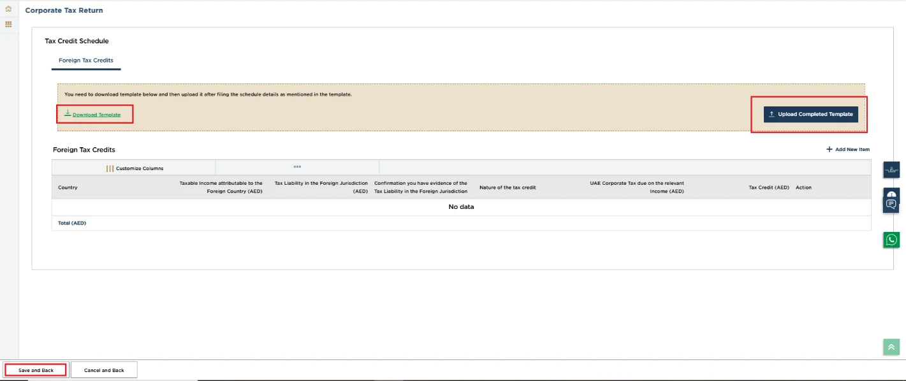Click Upload Completed Template button
Viewport: 906px width, 381px height.
click(x=811, y=114)
